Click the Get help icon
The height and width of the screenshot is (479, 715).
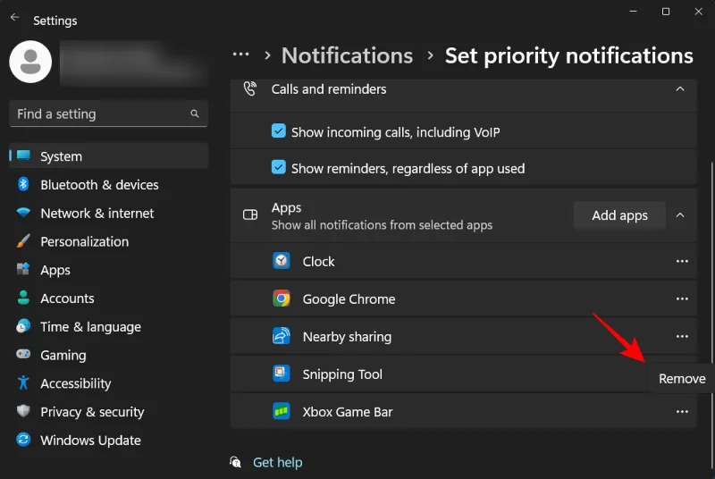click(x=235, y=462)
